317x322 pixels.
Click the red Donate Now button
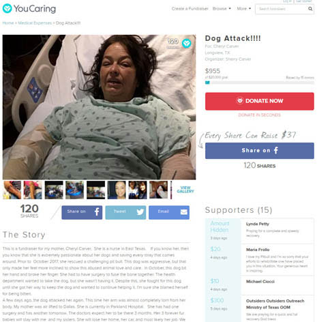(x=260, y=101)
